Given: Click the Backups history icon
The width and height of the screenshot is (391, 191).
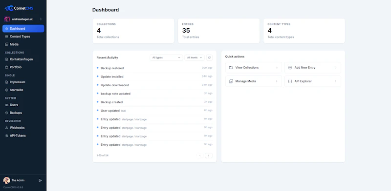Looking at the screenshot, I should (6, 113).
